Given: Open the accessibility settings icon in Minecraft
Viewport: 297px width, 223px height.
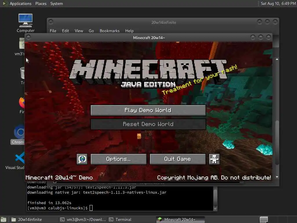Looking at the screenshot, I should [x=214, y=159].
